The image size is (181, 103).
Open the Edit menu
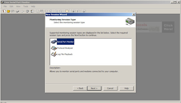pyautogui.click(x=11, y=6)
